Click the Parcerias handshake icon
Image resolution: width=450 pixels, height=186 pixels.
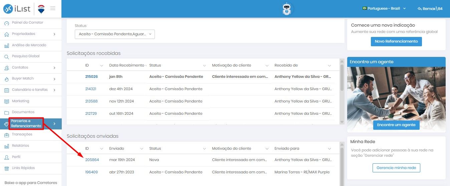6,124
